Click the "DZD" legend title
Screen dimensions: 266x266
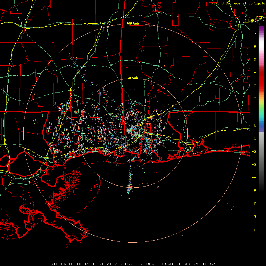point(260,18)
